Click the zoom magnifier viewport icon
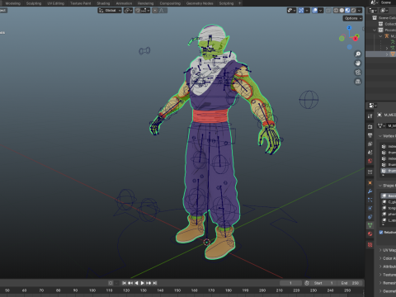Screen dimensions: 396x297 358,54
